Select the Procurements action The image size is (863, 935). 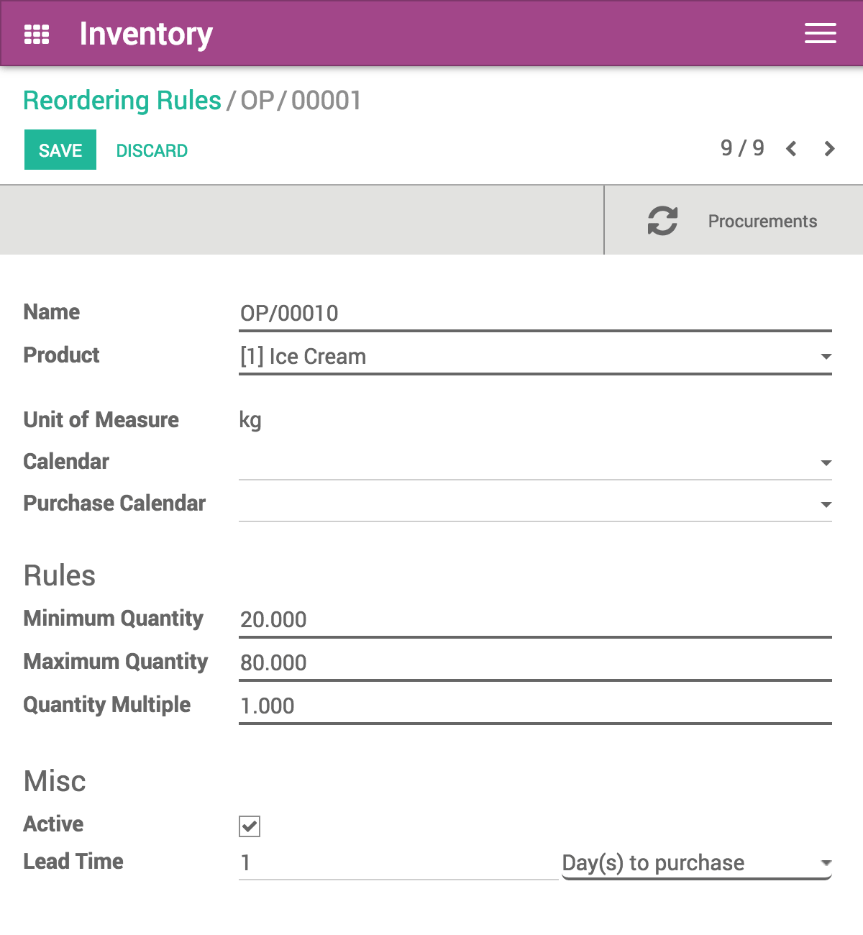(762, 221)
